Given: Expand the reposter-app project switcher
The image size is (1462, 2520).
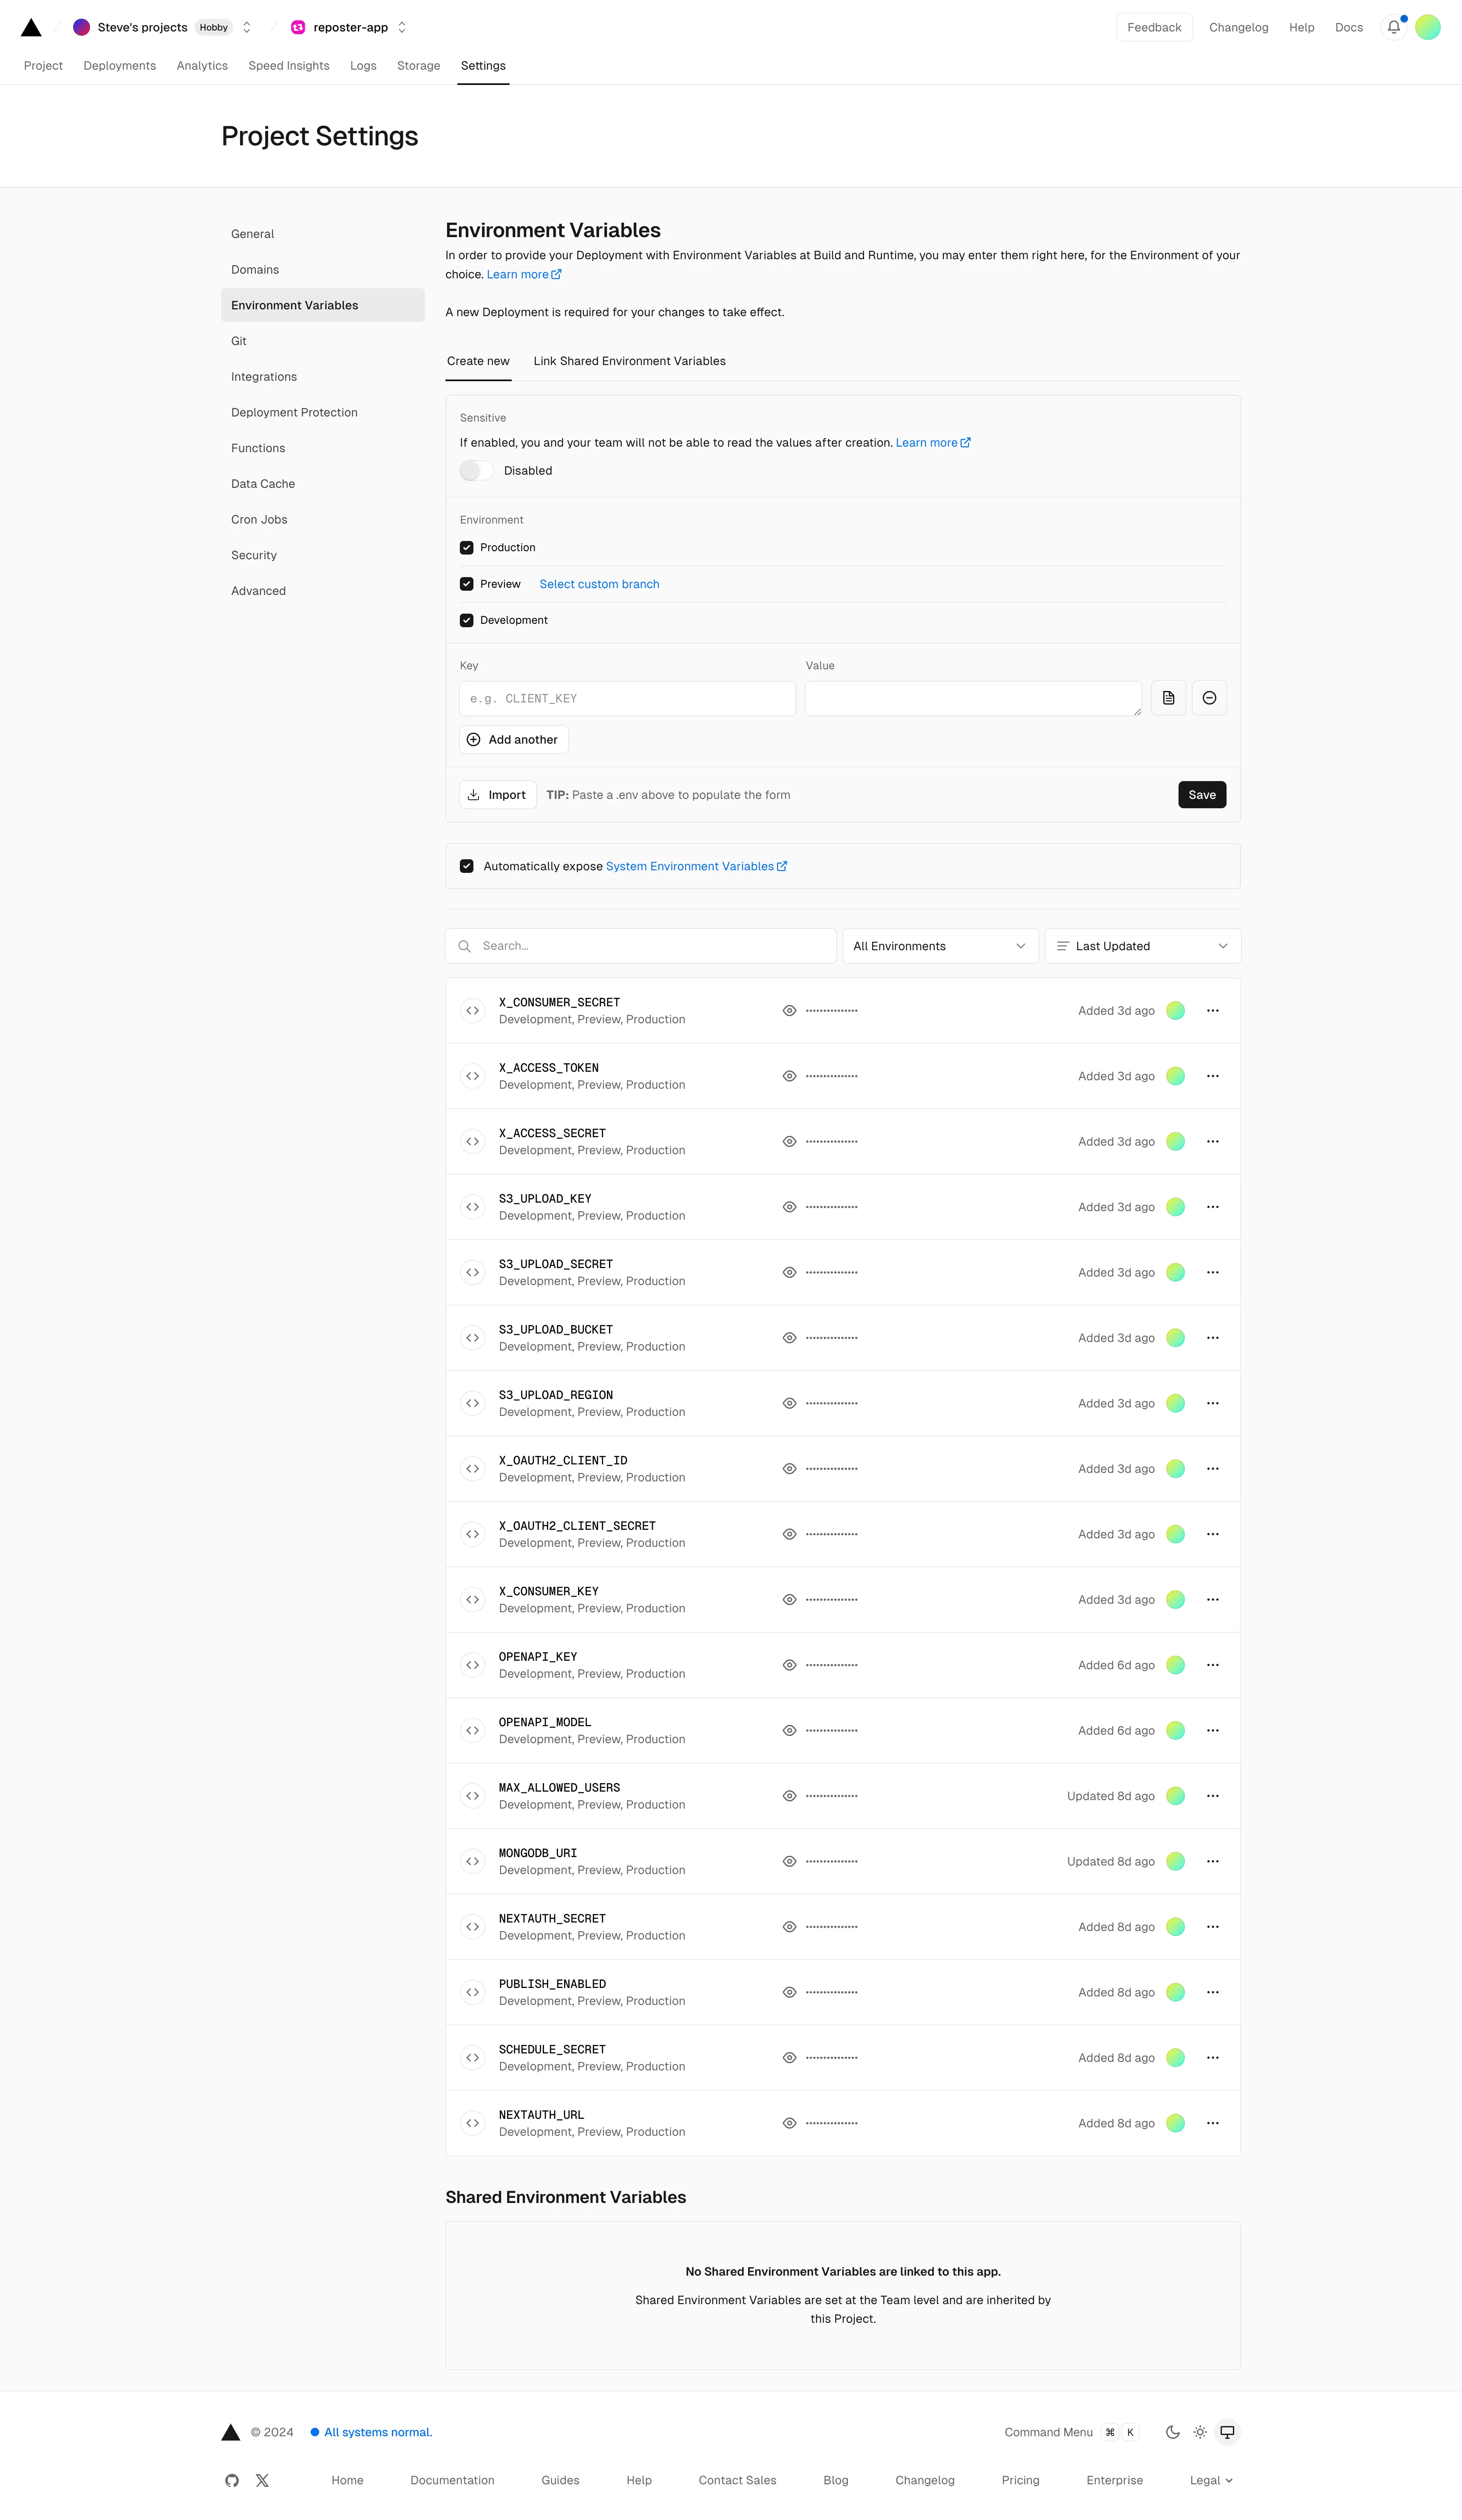Looking at the screenshot, I should [402, 27].
